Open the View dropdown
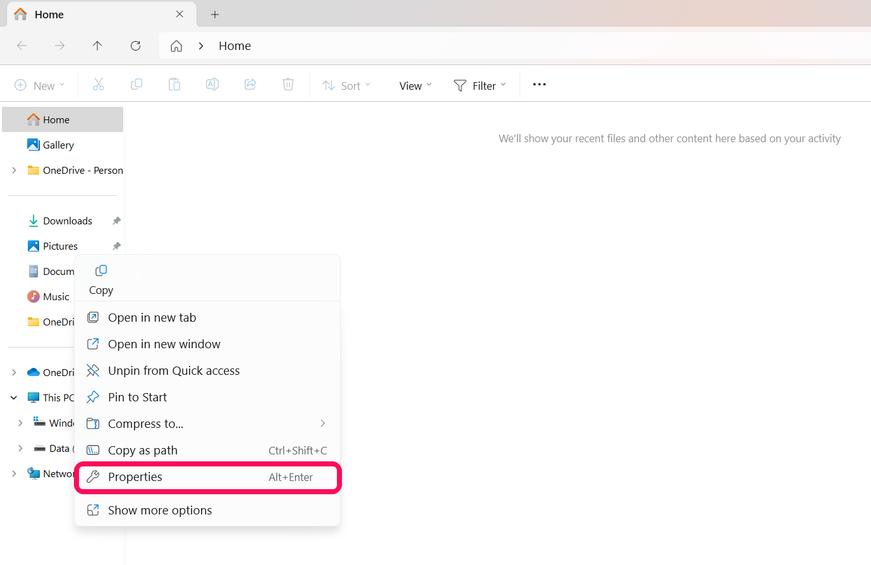Image resolution: width=871 pixels, height=565 pixels. tap(415, 85)
